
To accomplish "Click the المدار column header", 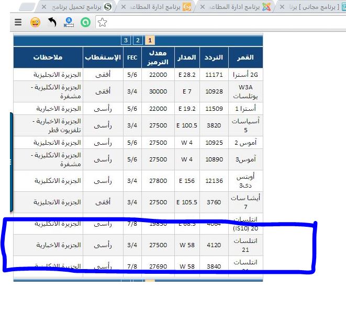I will click(x=187, y=57).
